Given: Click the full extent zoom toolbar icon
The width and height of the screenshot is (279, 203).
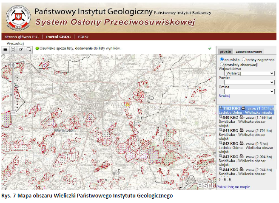Looking at the screenshot, I should [13, 50].
